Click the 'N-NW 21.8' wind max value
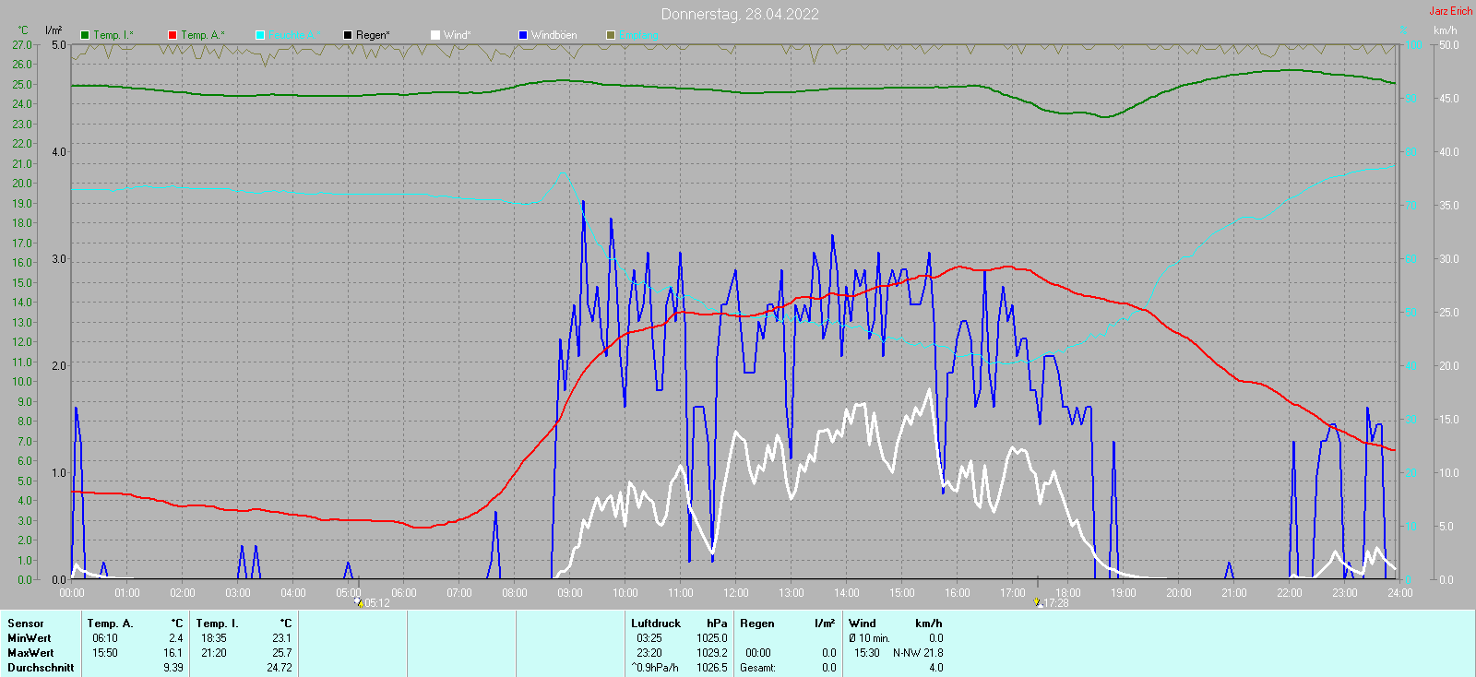Screen dimensions: 1476x677 point(917,653)
